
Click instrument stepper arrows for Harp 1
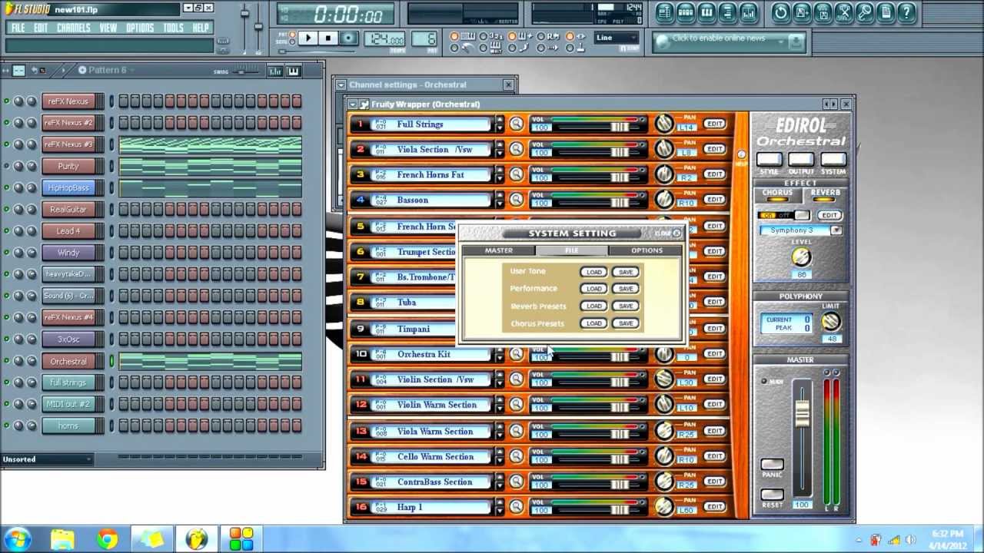tap(500, 507)
